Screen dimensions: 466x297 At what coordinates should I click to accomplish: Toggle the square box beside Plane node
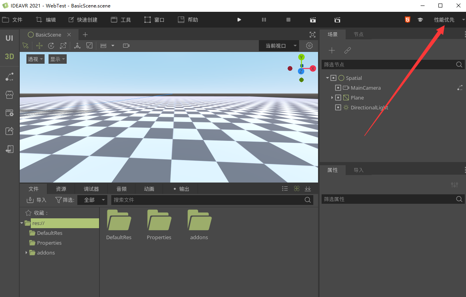click(338, 98)
